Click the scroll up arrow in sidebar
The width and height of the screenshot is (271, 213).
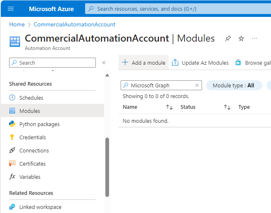(107, 75)
